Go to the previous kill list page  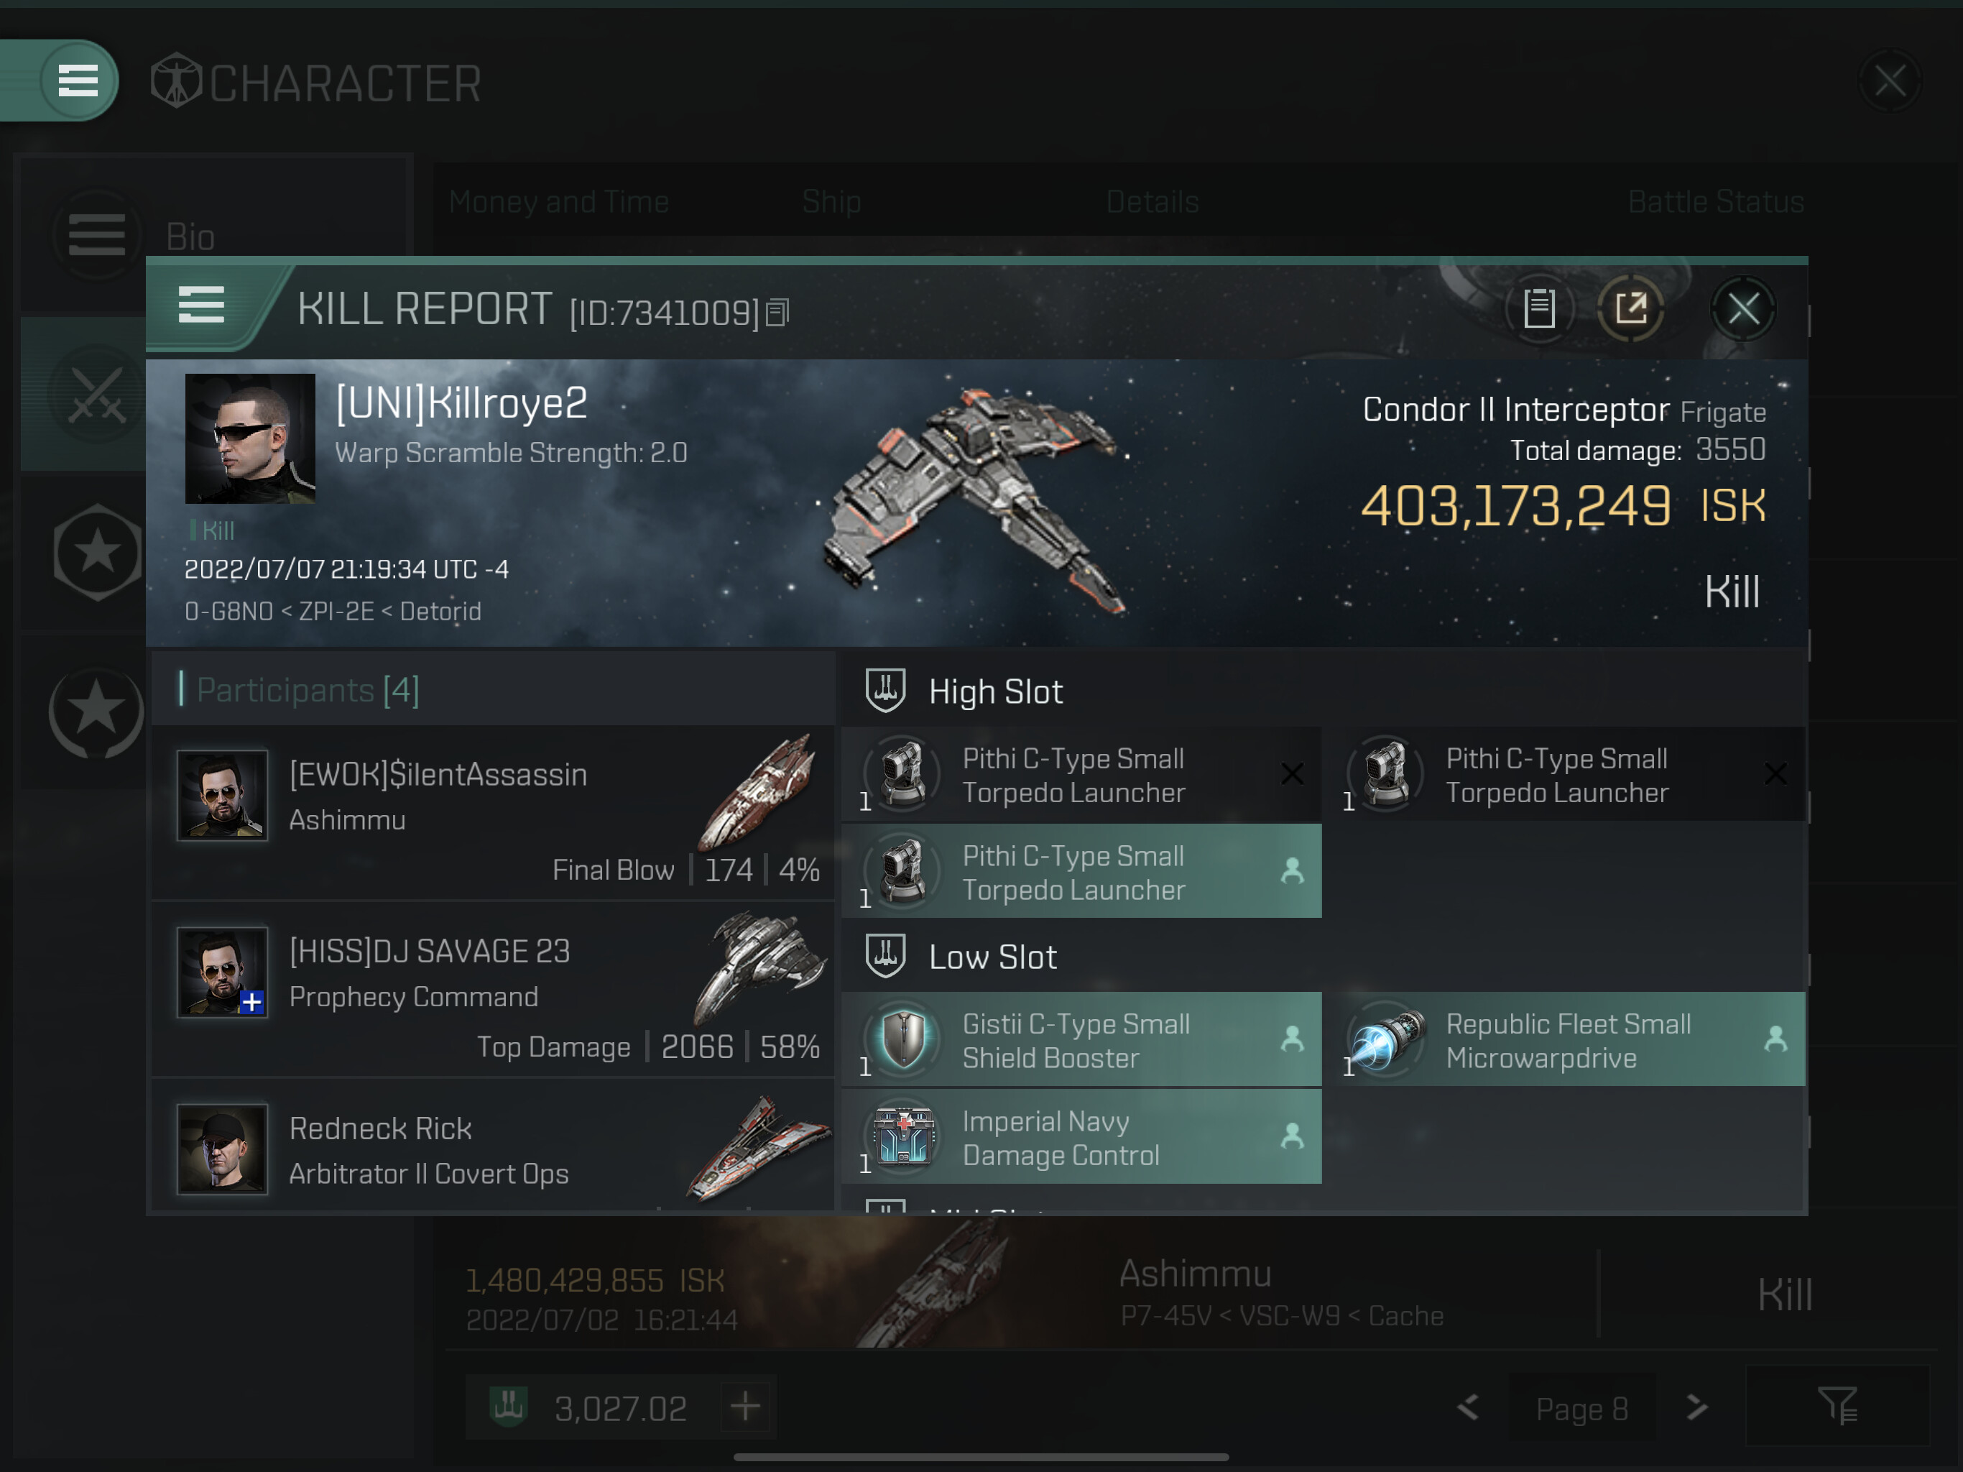(x=1468, y=1407)
